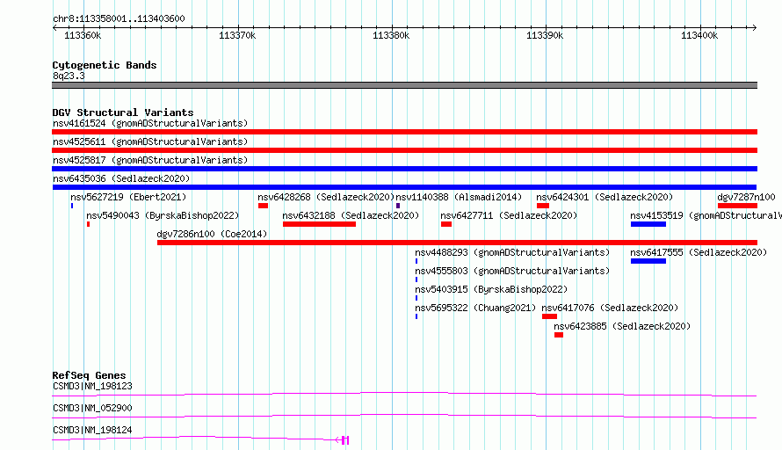
Task: Click the RefSeq Genes track title
Action: [x=89, y=375]
